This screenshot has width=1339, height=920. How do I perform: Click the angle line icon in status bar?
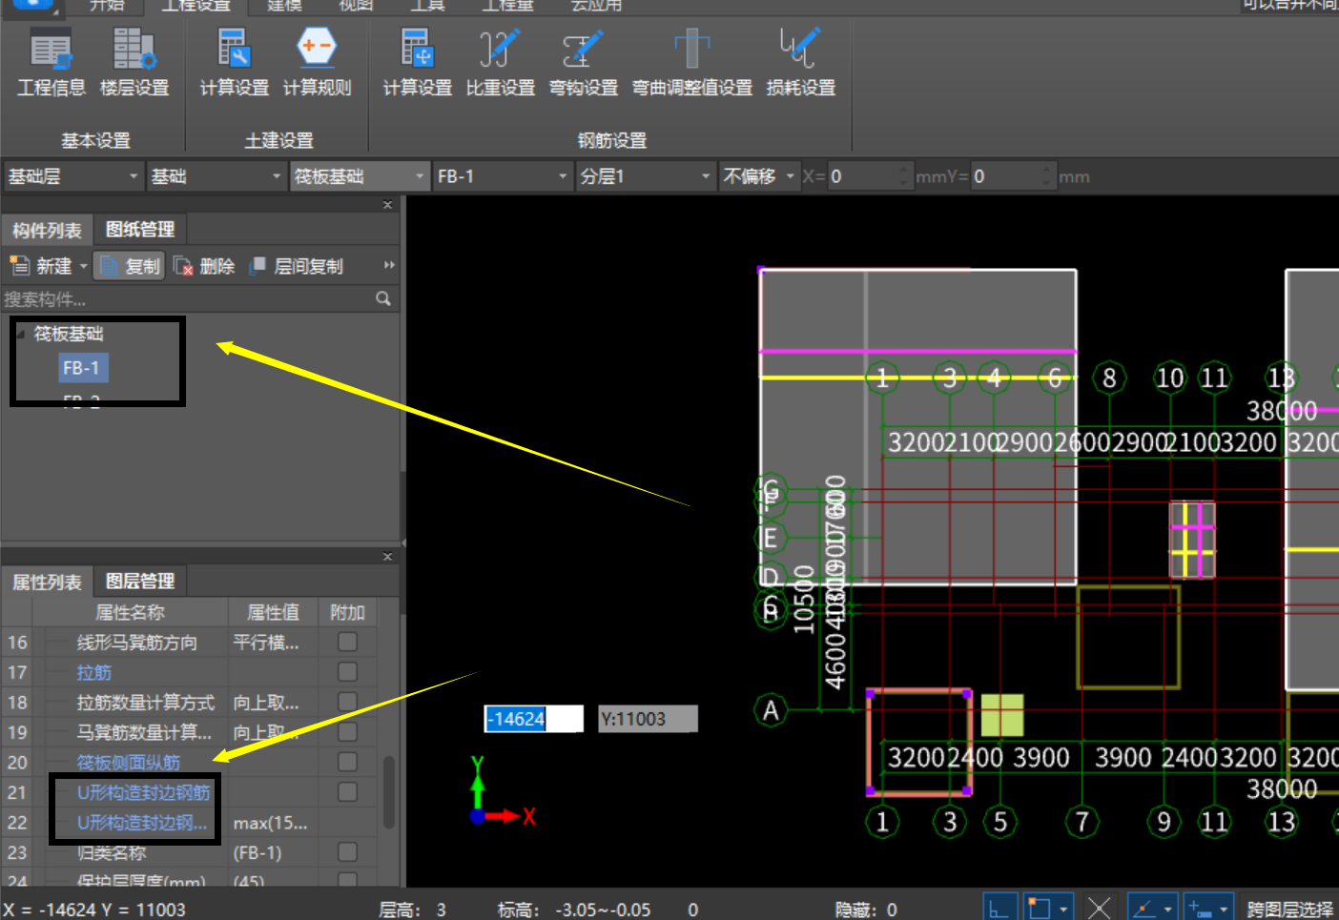[1143, 907]
